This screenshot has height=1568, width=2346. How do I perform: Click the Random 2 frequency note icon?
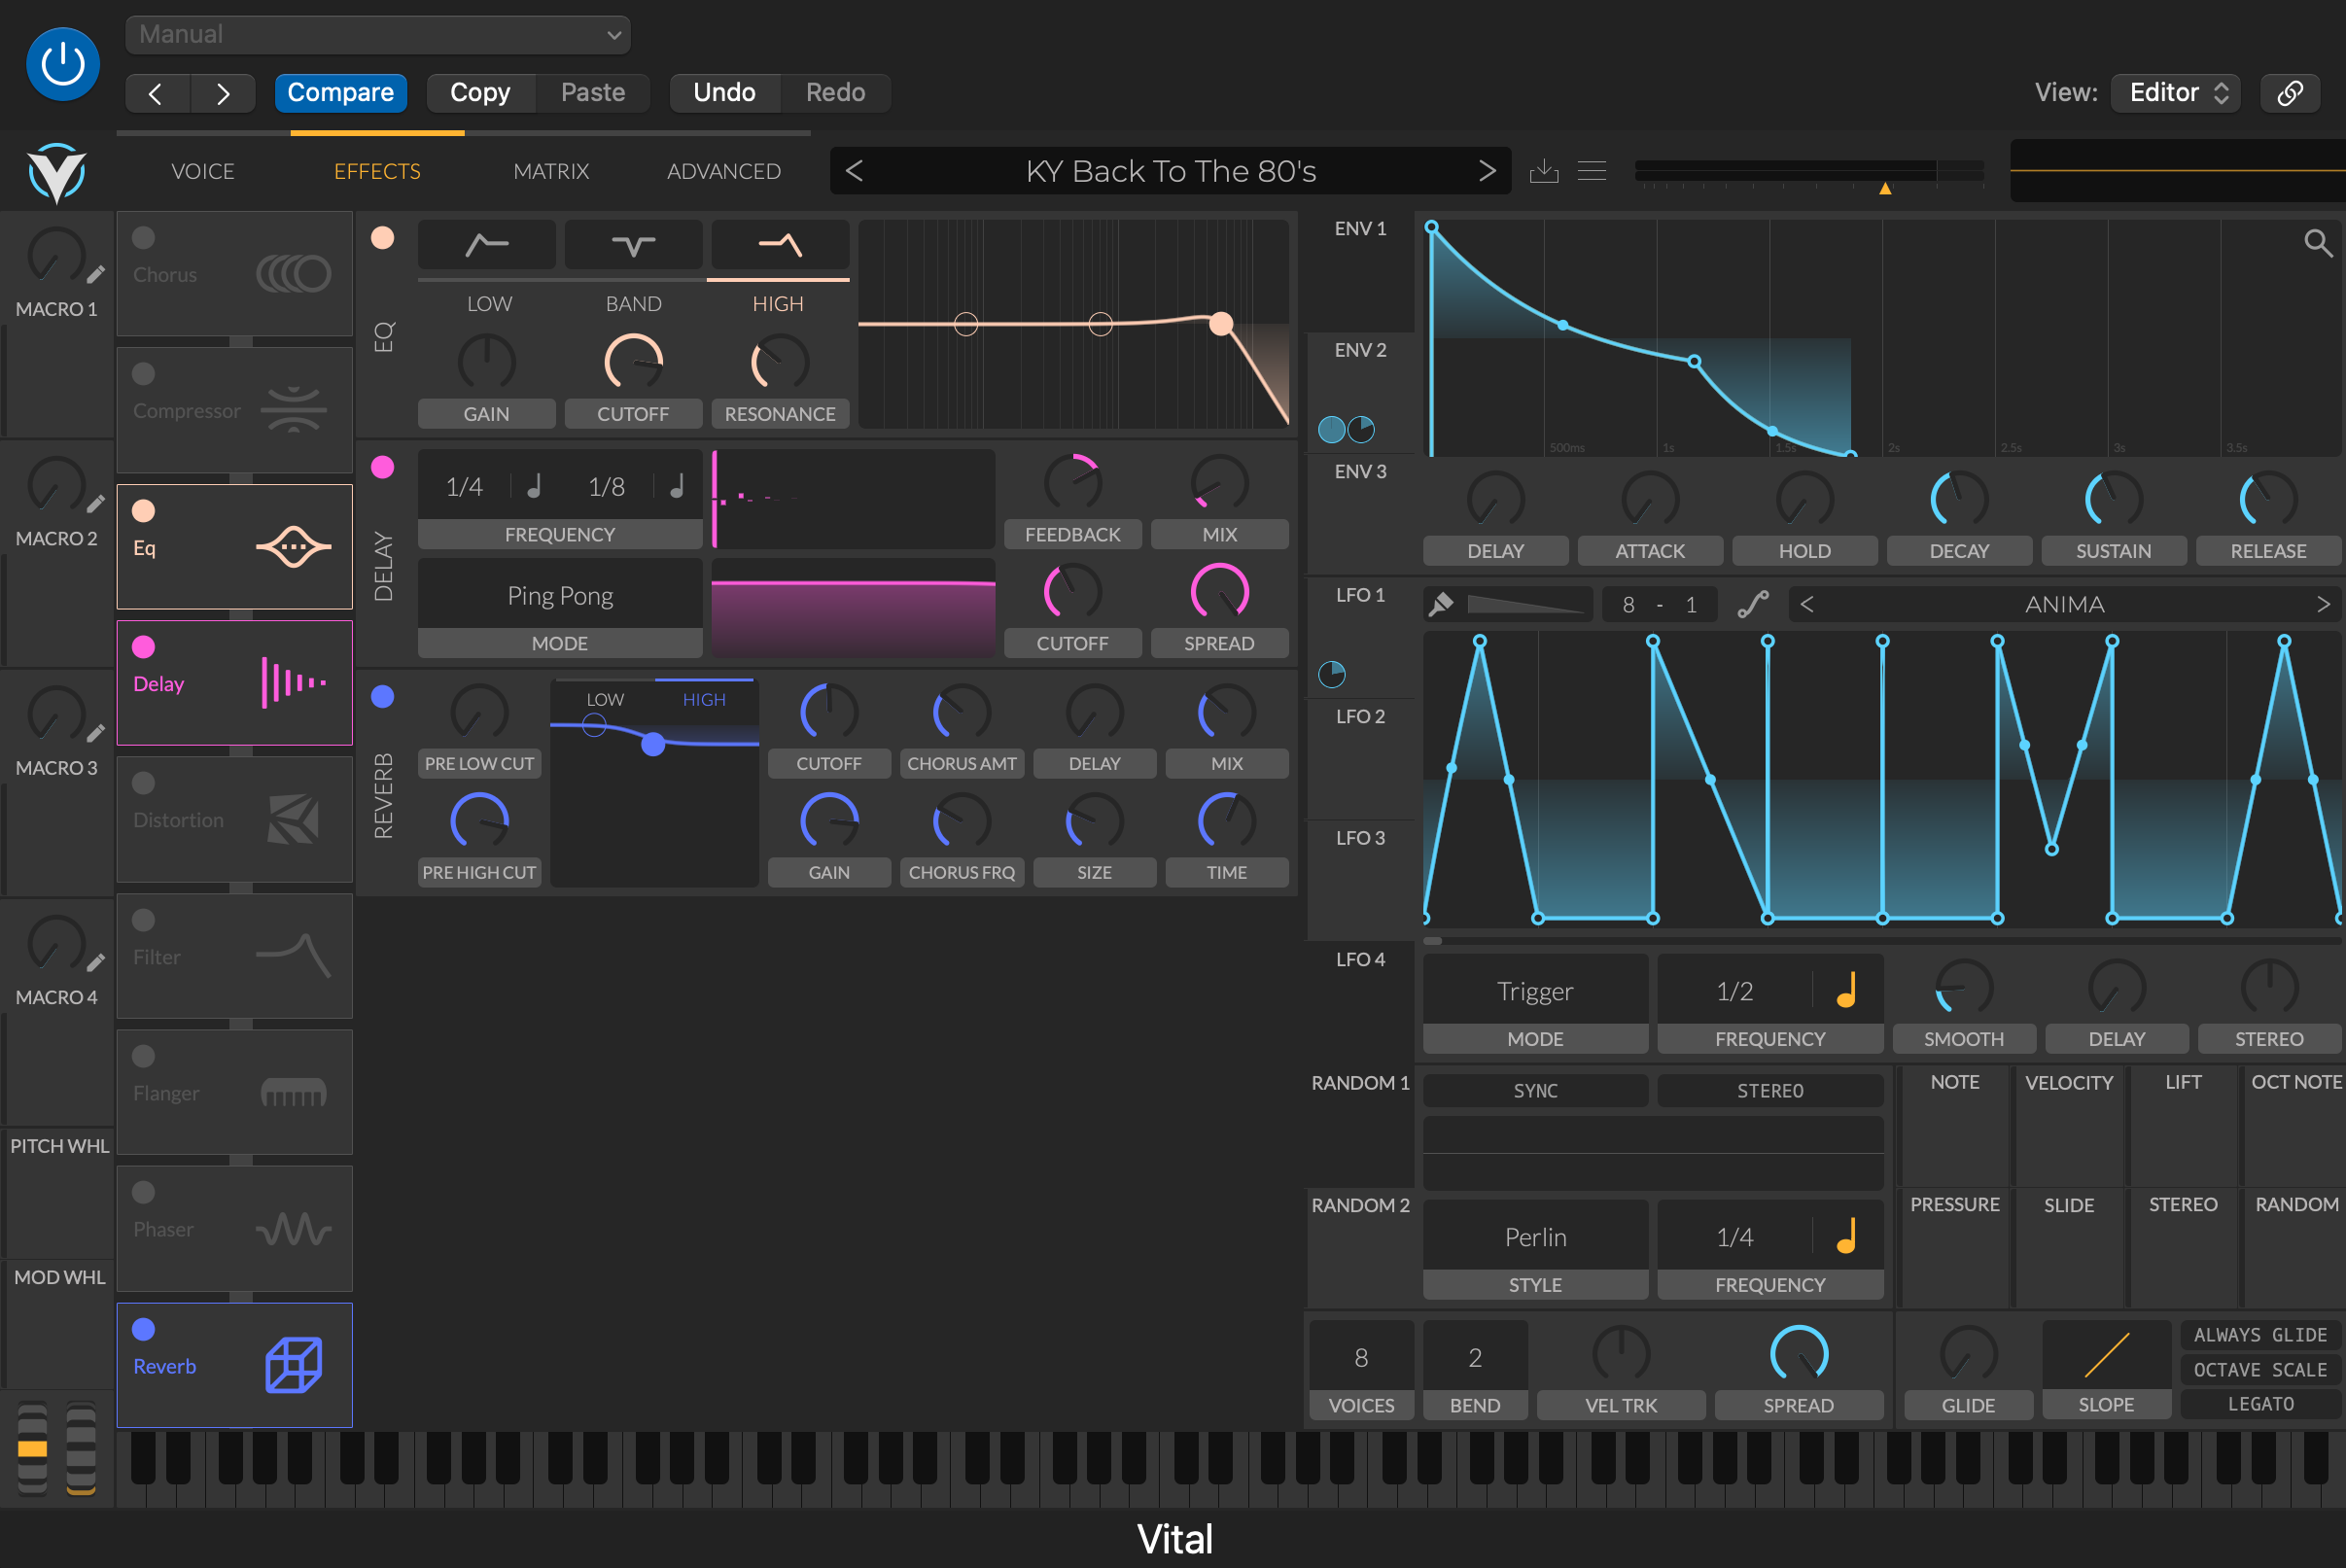pyautogui.click(x=1847, y=1237)
